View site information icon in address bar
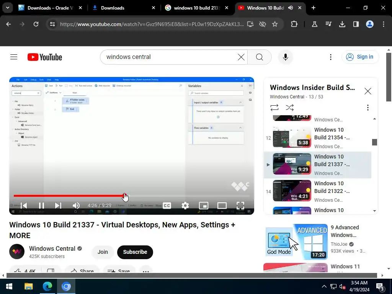Image resolution: width=392 pixels, height=294 pixels. [x=52, y=24]
